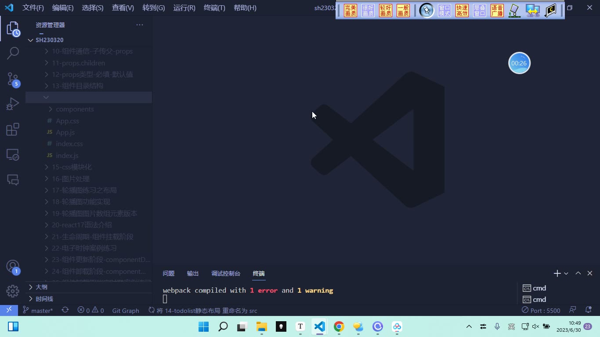Open Remote Explorer in activity bar
Screen dimensions: 600x337
tap(13, 154)
